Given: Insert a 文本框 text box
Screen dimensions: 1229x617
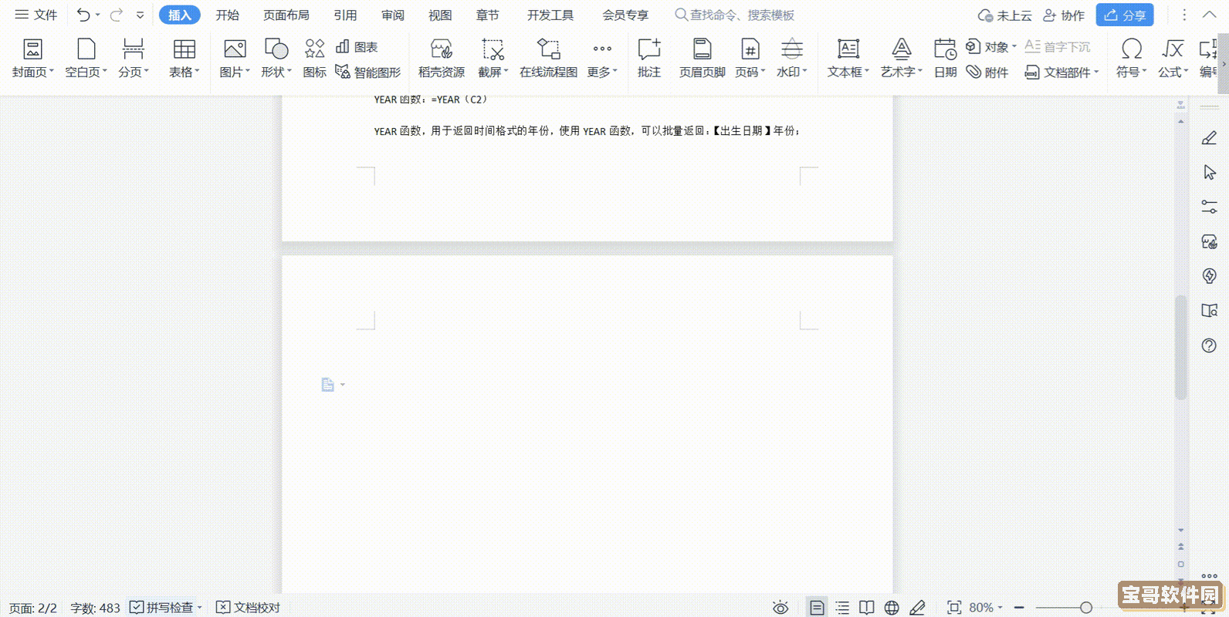Looking at the screenshot, I should (848, 59).
